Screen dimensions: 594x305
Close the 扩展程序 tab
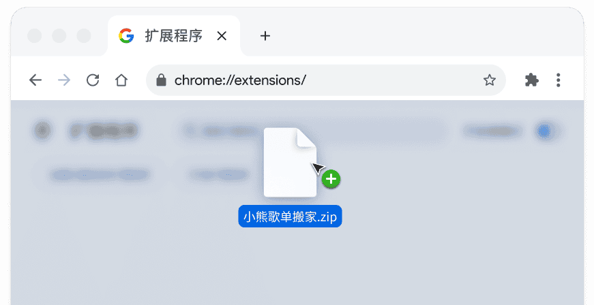tap(222, 36)
